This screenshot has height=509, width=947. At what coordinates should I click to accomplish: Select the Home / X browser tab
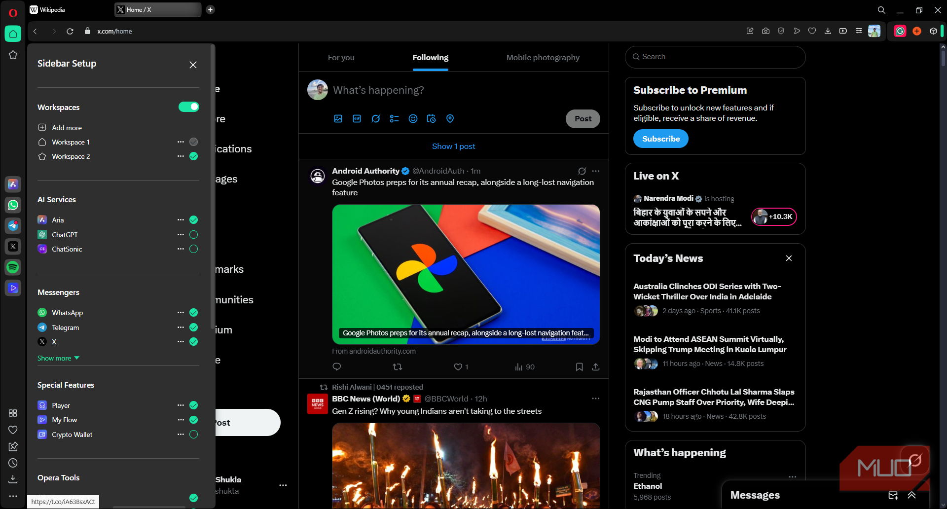tap(158, 9)
